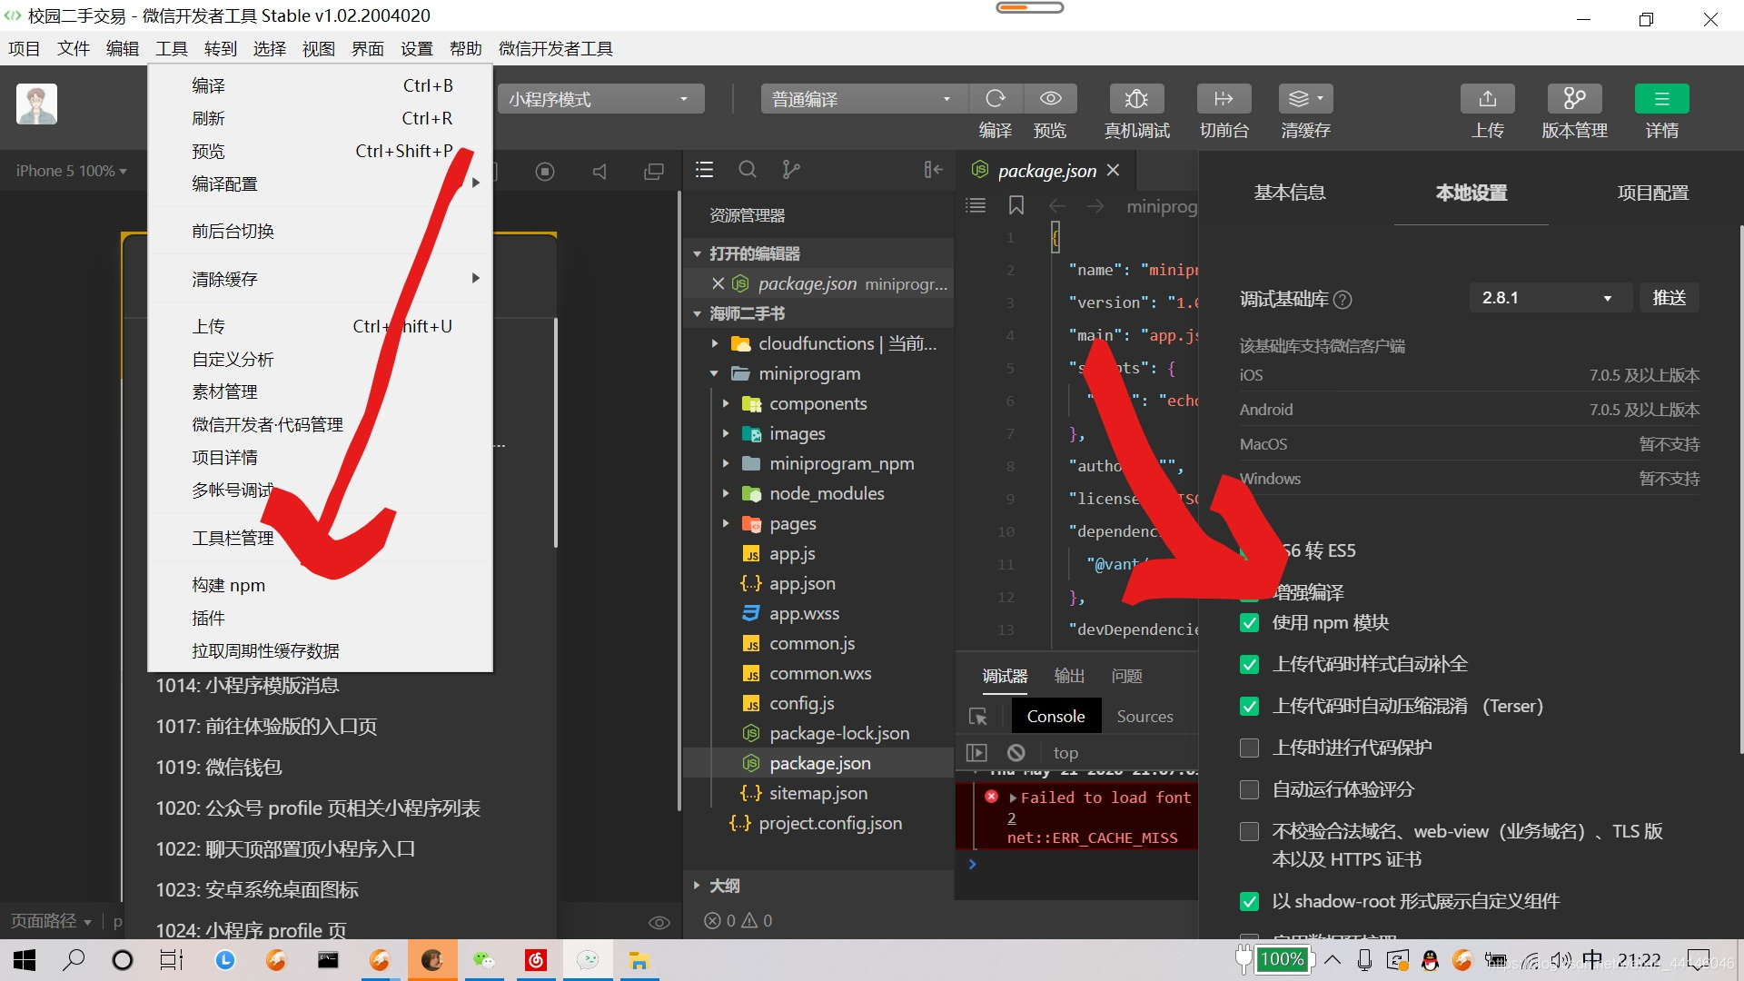
Task: Collapse the node_modules folder in the file tree
Action: point(725,493)
